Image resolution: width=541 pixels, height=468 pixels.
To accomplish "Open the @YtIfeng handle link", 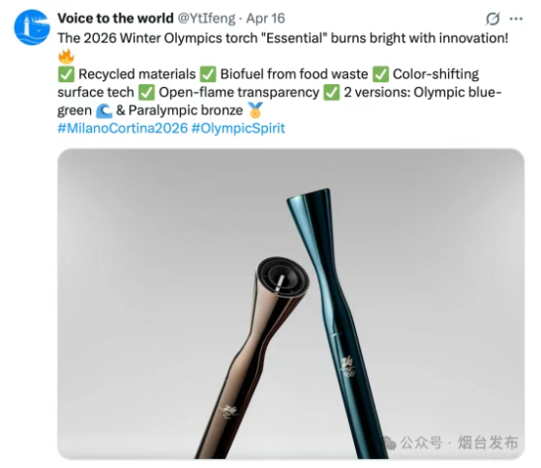I will tap(207, 18).
